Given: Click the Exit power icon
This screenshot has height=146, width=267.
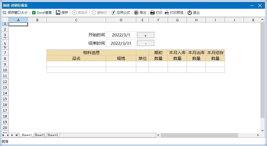Looking at the screenshot, I should point(190,13).
